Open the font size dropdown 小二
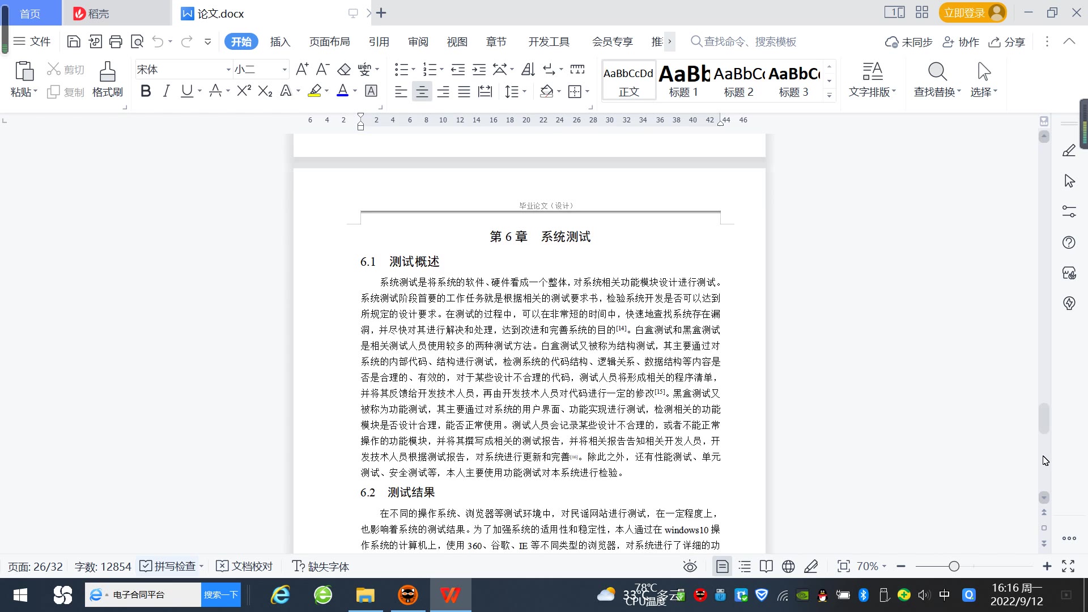This screenshot has height=612, width=1088. (x=284, y=70)
